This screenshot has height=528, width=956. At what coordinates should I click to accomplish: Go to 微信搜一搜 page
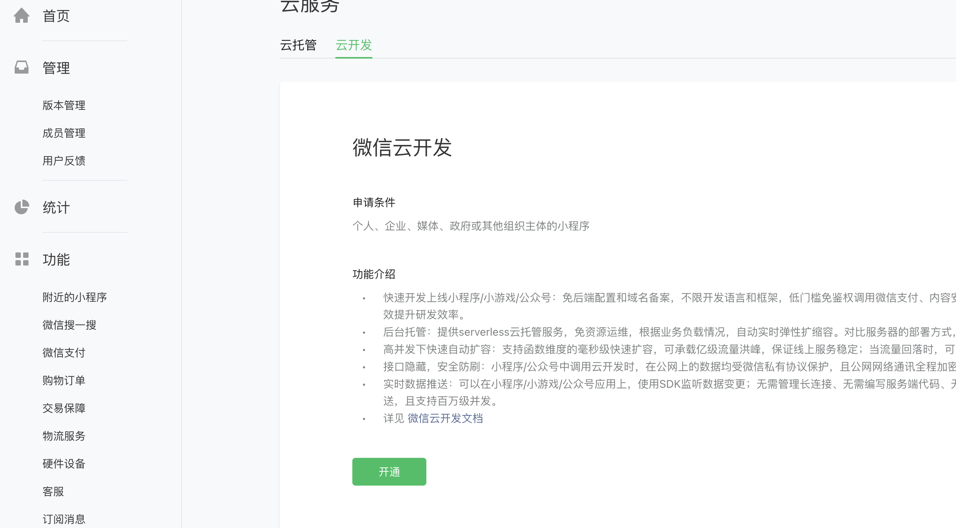(x=69, y=325)
